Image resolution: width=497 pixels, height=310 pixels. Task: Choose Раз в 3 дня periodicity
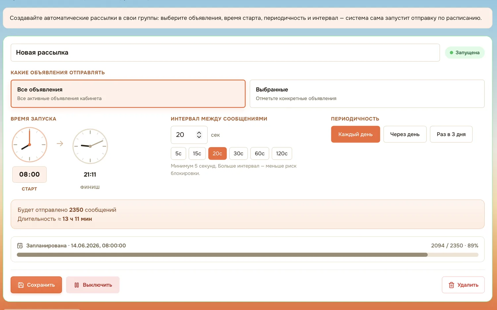pyautogui.click(x=451, y=134)
